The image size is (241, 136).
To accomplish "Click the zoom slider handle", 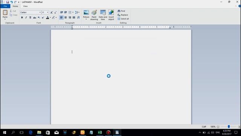I will click(x=229, y=127).
